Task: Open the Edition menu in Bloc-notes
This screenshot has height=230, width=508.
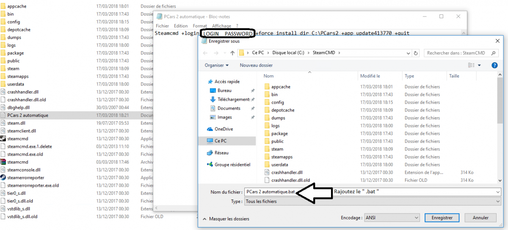Action: tap(181, 26)
